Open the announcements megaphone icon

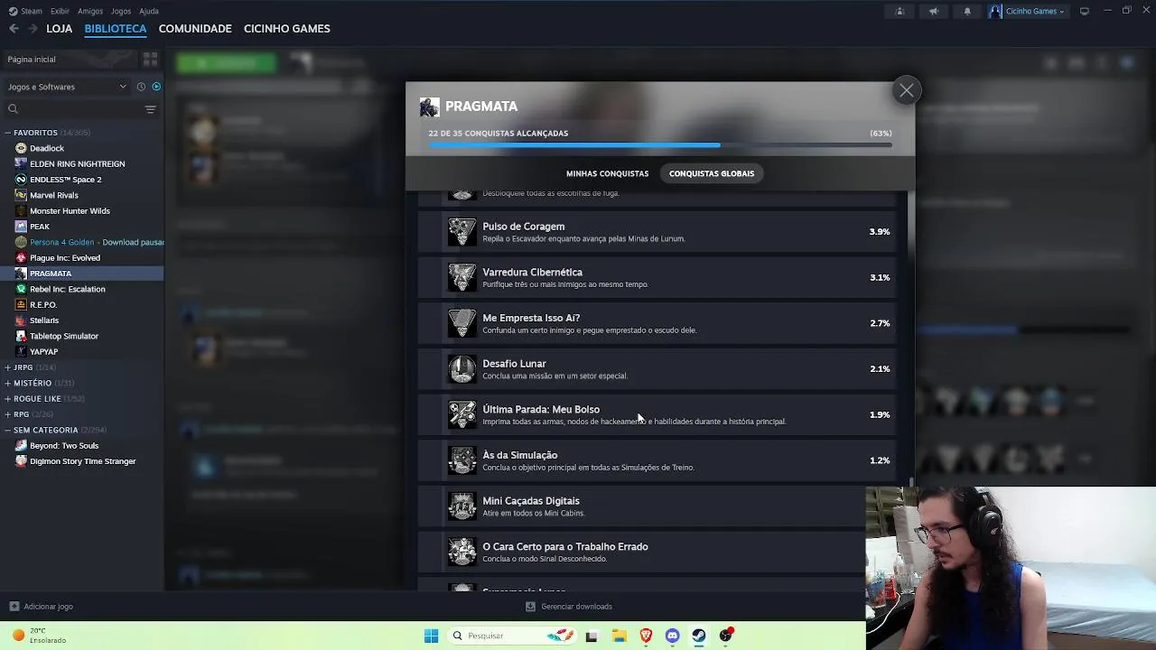coord(934,11)
